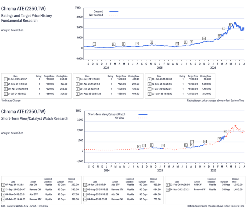This screenshot has height=207, width=246.
Task: Click numbered box 10 beside 24-Mar-26 21:33:21
Action: (x=168, y=190)
